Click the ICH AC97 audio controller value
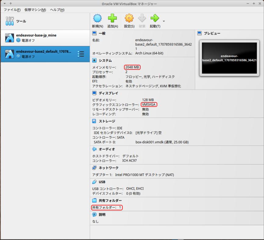264x240 pixels. [x=130, y=160]
